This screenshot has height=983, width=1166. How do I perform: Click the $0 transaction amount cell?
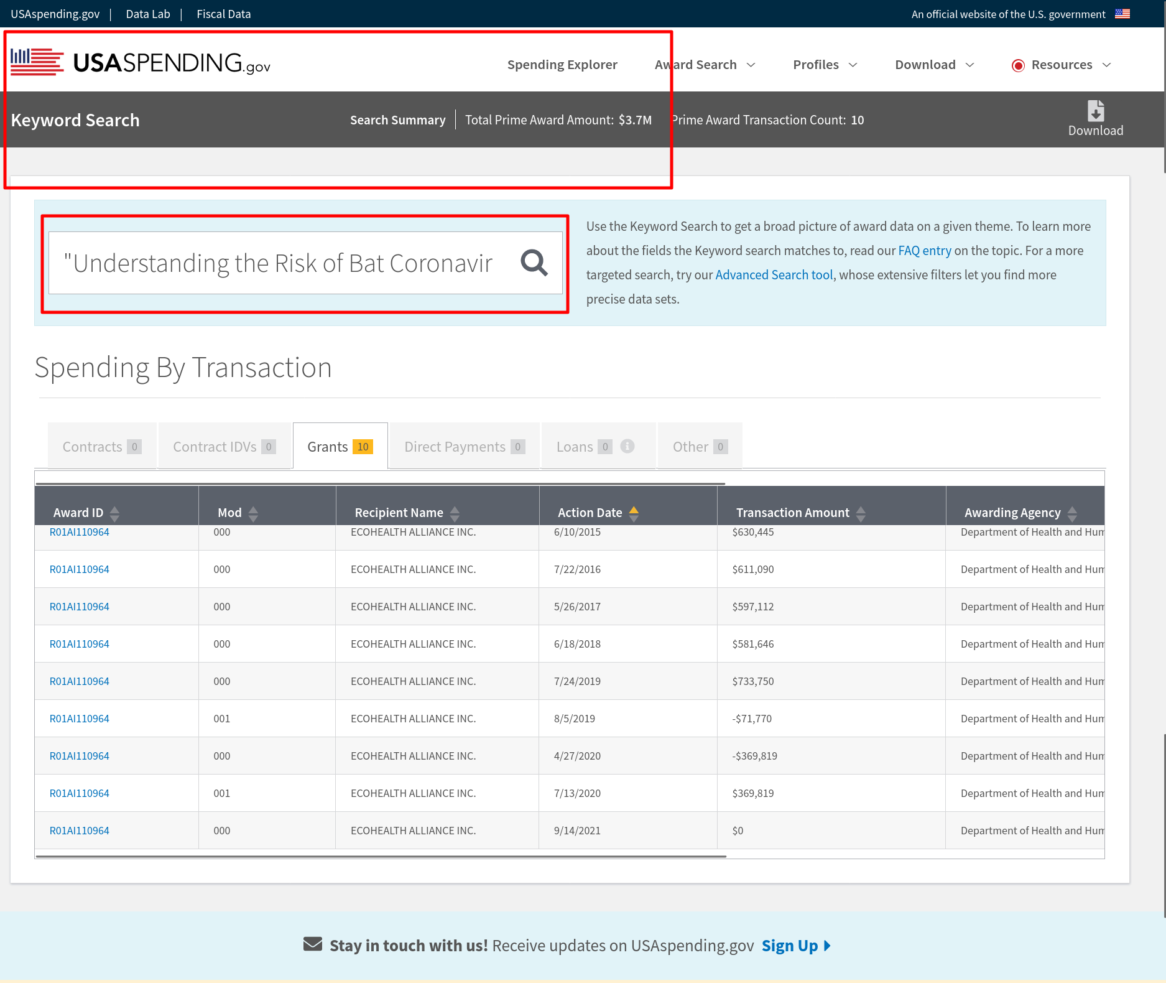pyautogui.click(x=831, y=830)
